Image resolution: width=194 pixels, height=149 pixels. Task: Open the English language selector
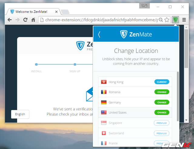coord(20,114)
